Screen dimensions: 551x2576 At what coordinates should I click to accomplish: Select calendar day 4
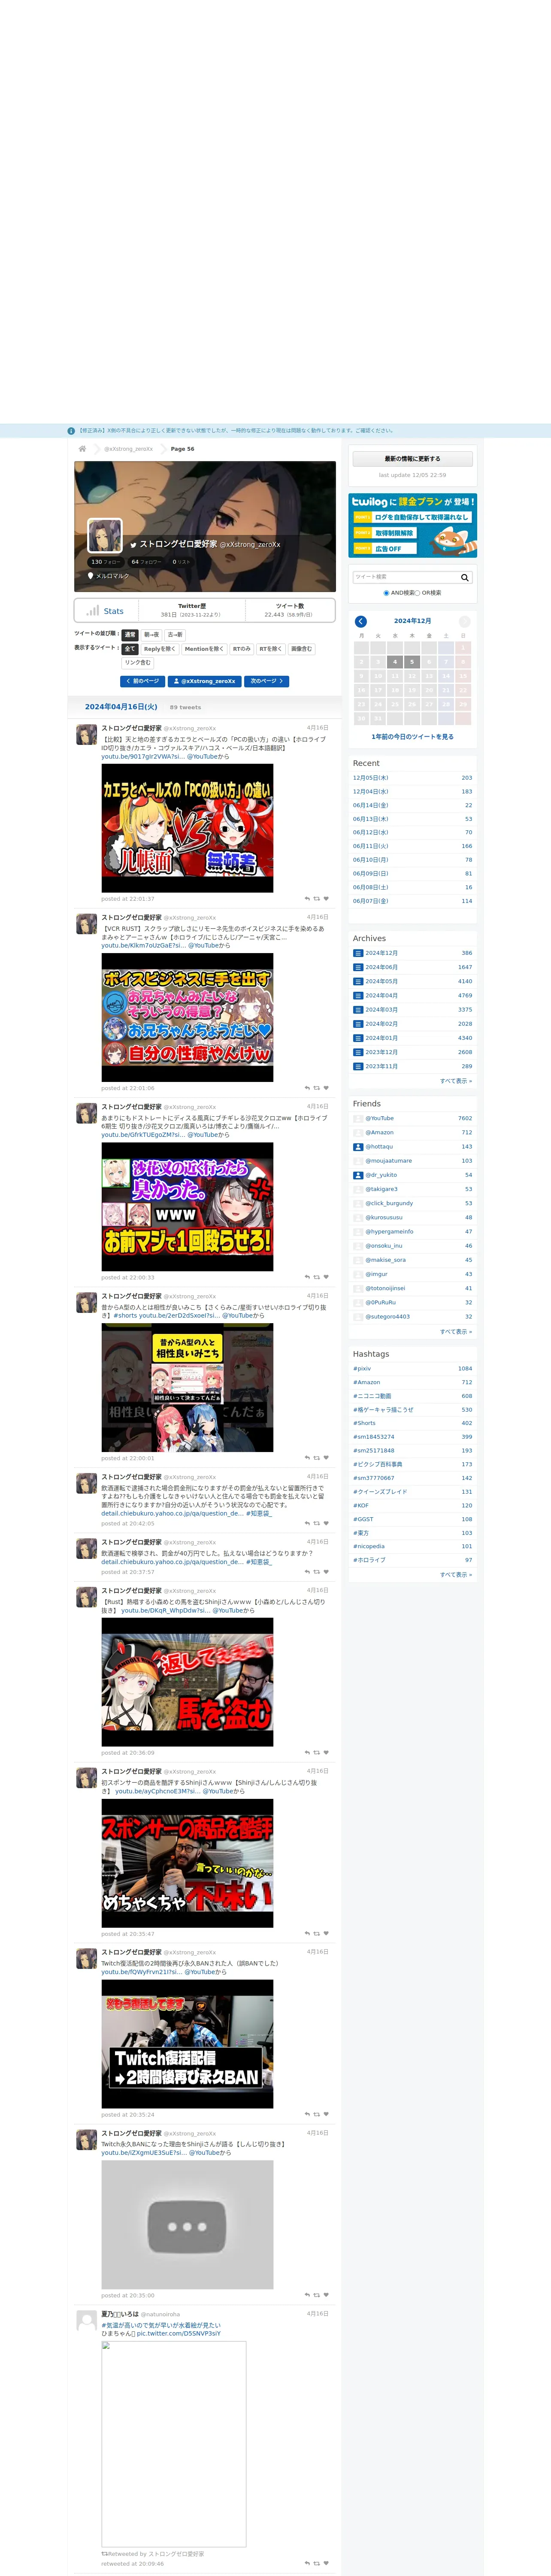tap(394, 662)
